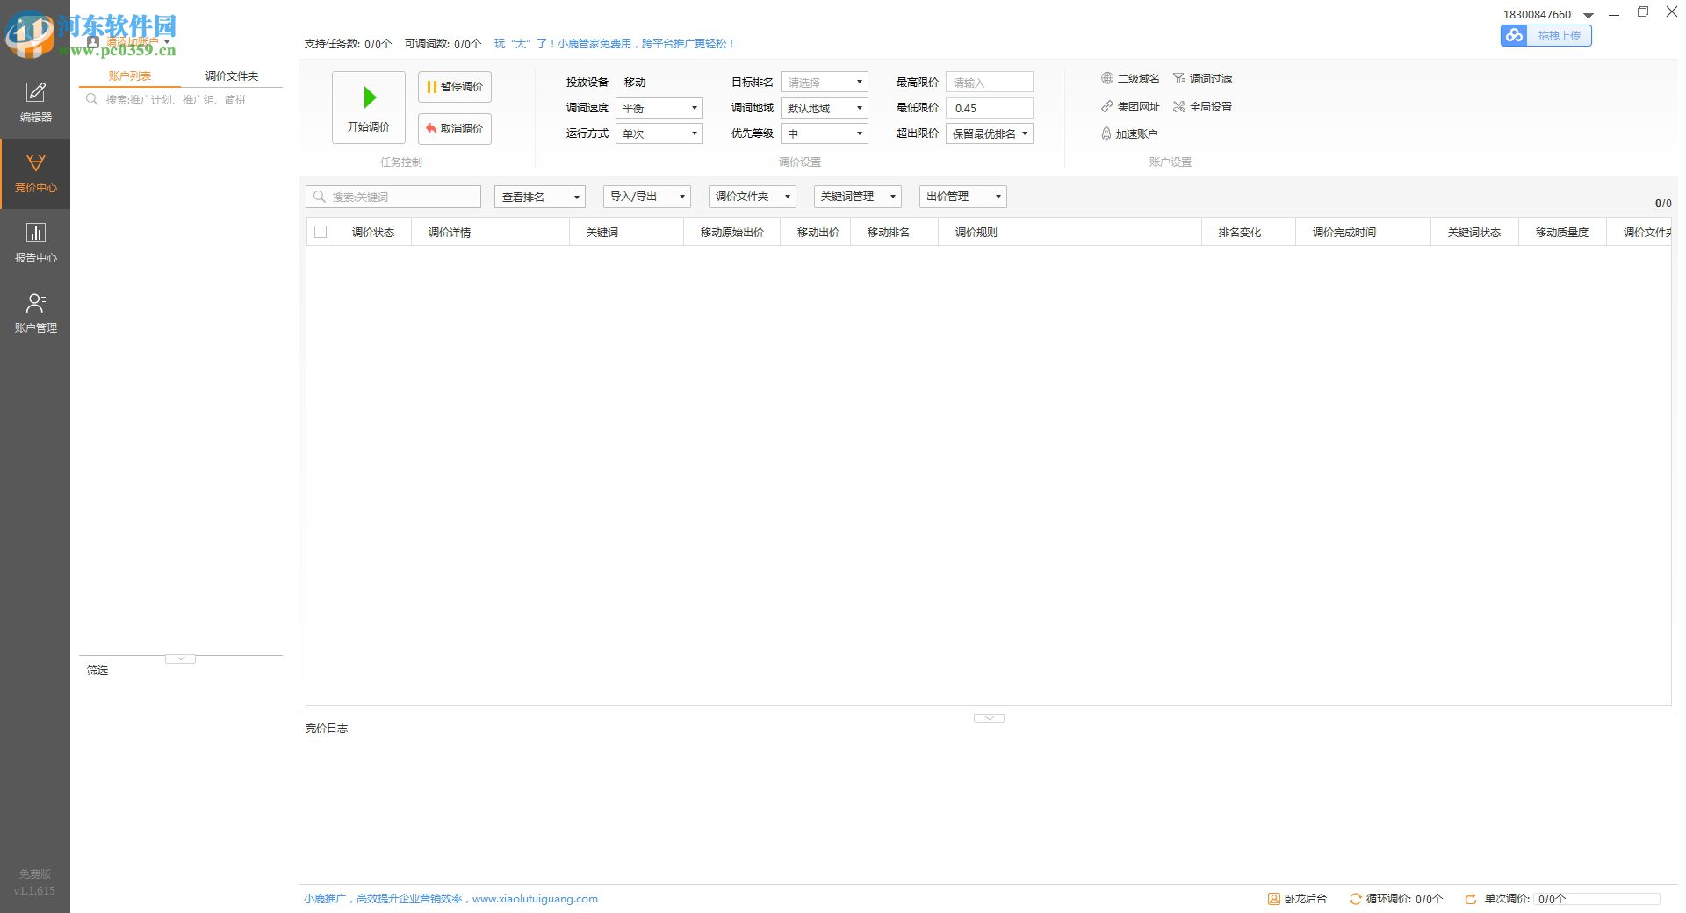Click the 最低限价 input field
The width and height of the screenshot is (1686, 913).
[989, 108]
